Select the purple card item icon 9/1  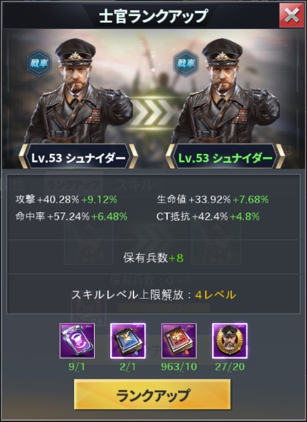77,341
